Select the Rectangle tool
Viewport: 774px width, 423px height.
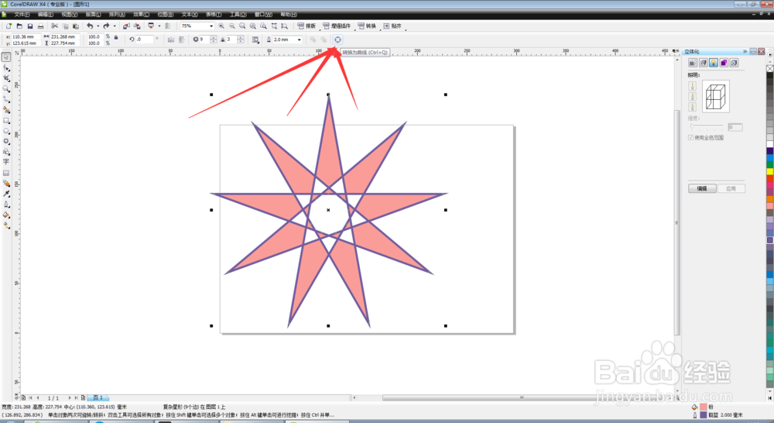coord(6,121)
